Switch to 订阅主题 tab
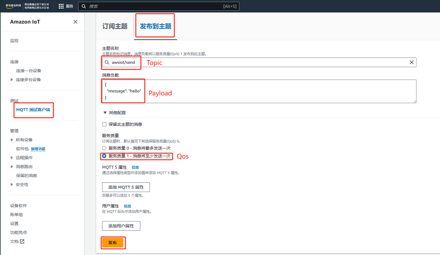The image size is (440, 255). 115,26
